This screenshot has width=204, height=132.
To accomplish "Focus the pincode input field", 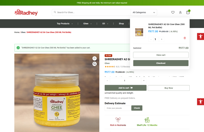I will [x=118, y=108].
